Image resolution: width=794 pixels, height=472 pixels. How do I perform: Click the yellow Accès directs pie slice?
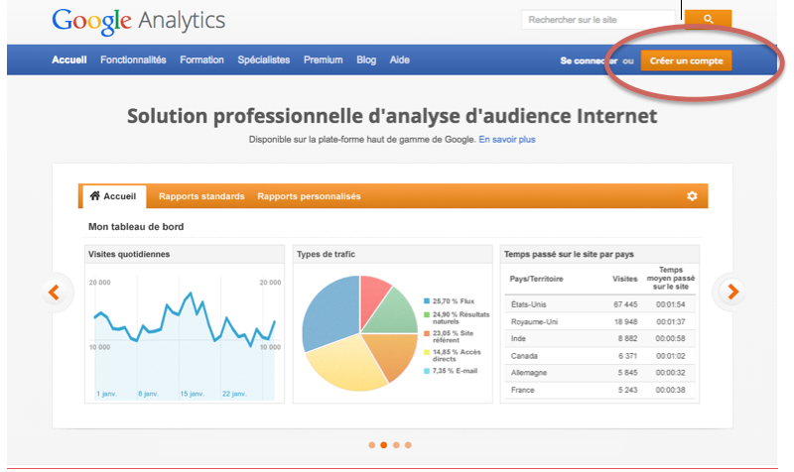(344, 362)
